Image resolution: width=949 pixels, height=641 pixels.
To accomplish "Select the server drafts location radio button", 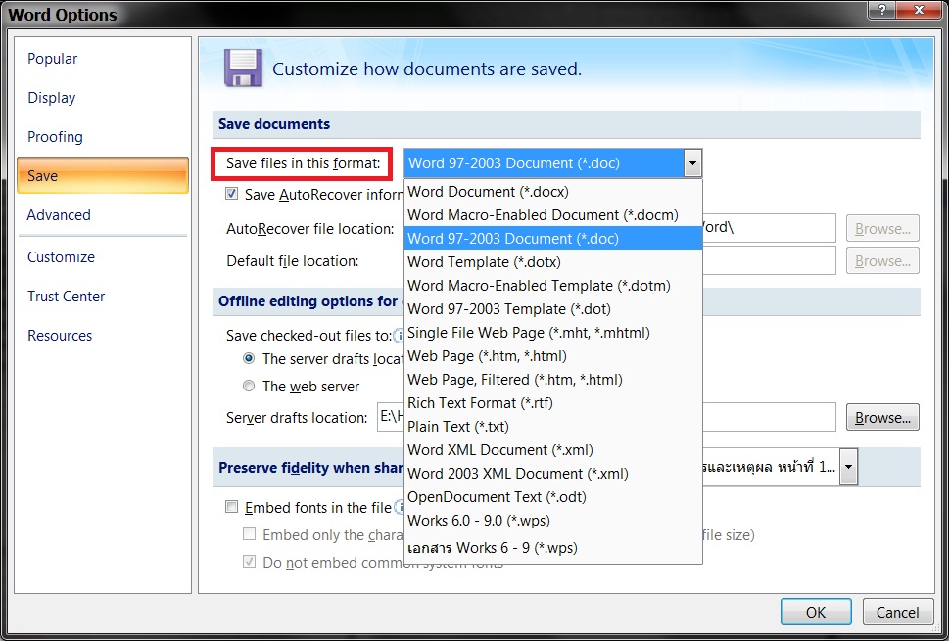I will [249, 359].
